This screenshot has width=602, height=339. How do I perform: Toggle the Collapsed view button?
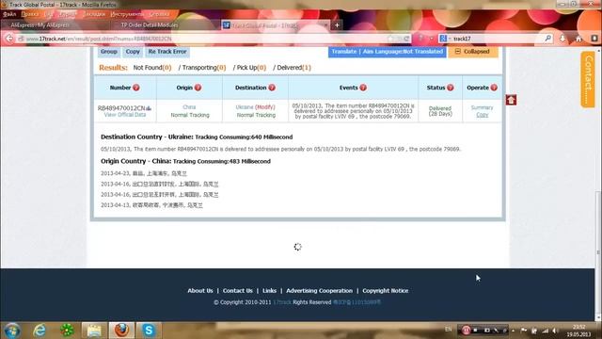pos(473,52)
